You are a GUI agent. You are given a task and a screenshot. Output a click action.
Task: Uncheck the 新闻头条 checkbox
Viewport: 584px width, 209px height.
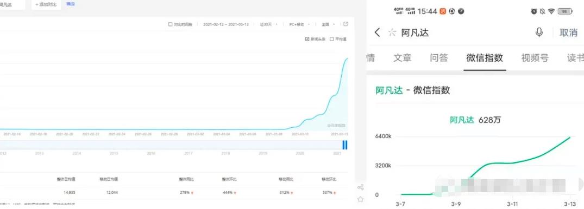(x=307, y=39)
